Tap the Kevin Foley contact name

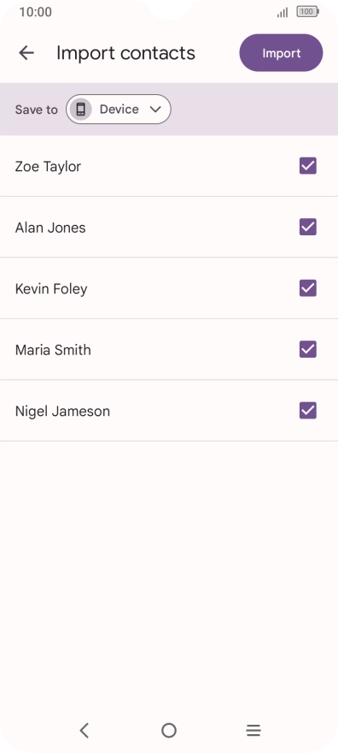click(x=51, y=289)
